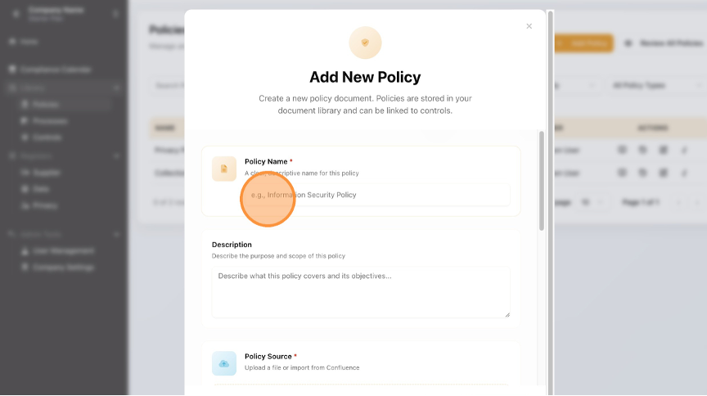Click the orange Add Policy button

click(x=583, y=43)
